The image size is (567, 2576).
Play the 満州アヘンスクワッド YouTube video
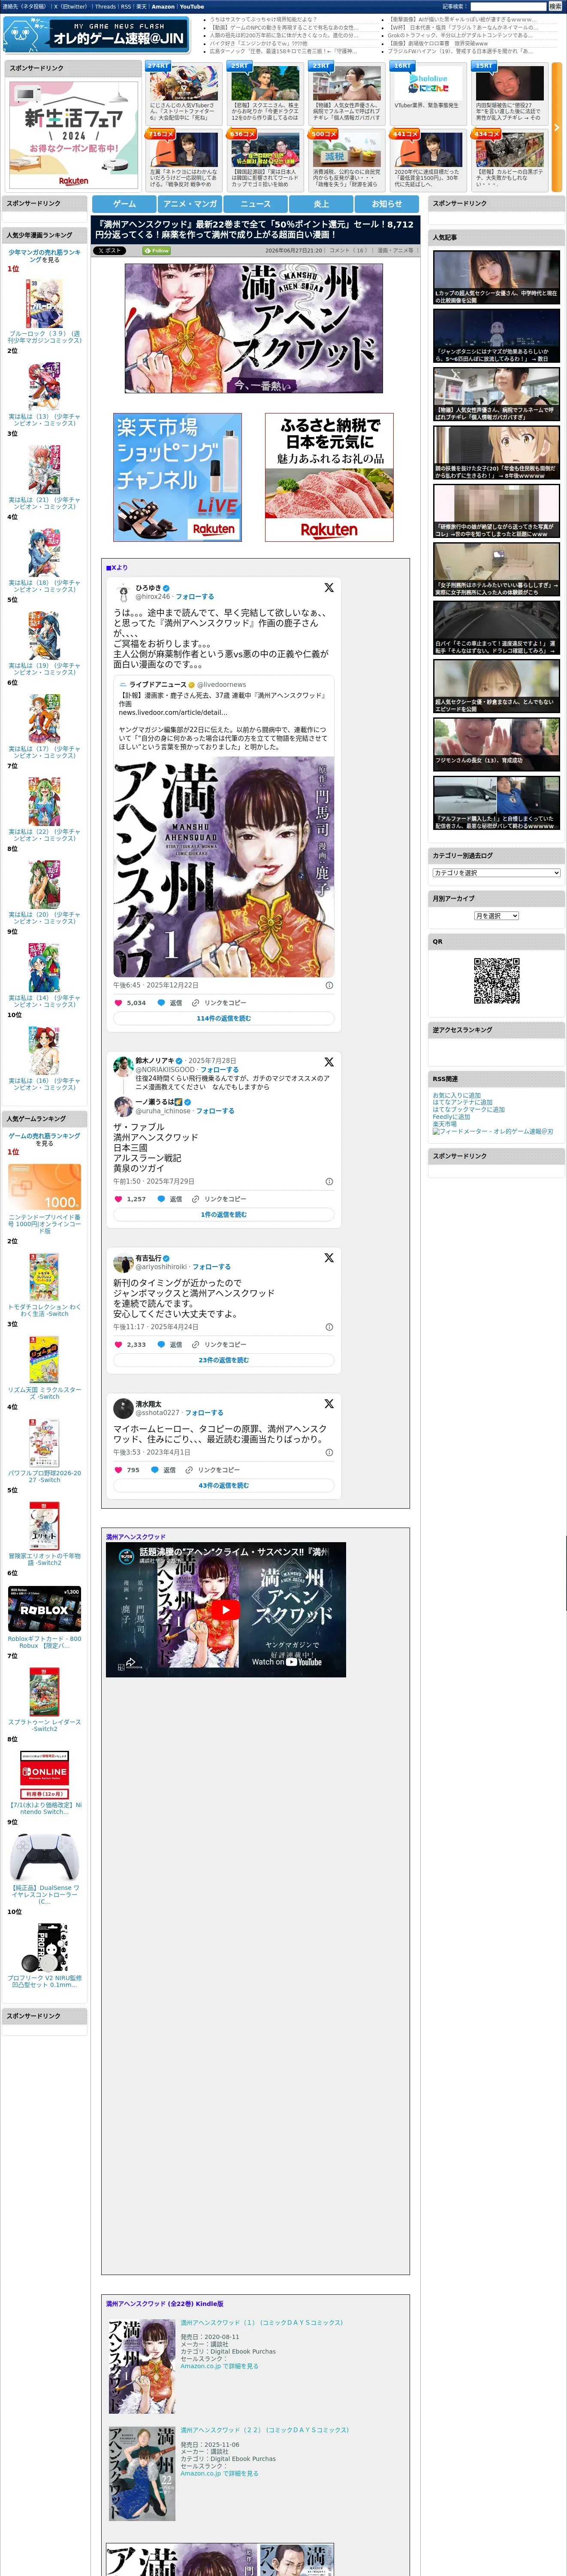click(226, 1609)
